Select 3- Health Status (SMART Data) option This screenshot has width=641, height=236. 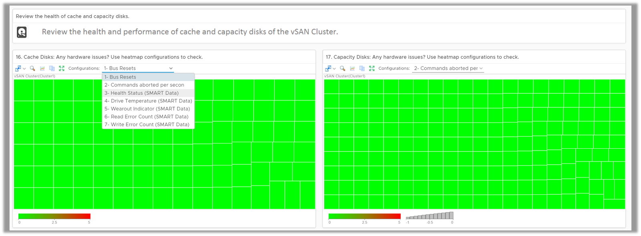tap(141, 93)
